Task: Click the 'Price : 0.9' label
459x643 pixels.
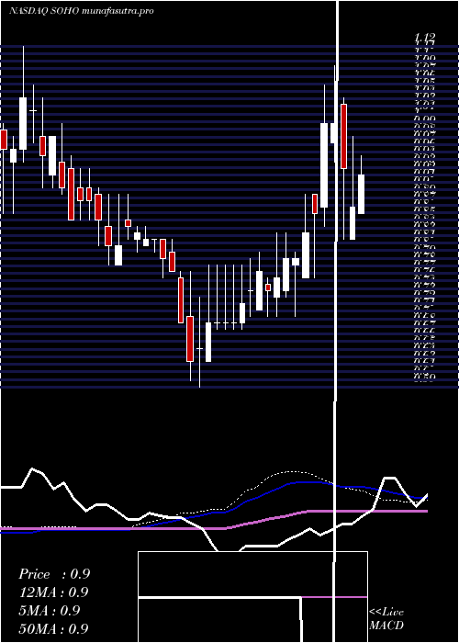Action: 54,574
